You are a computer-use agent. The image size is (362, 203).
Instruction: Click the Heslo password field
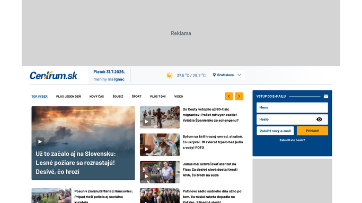[x=292, y=119]
